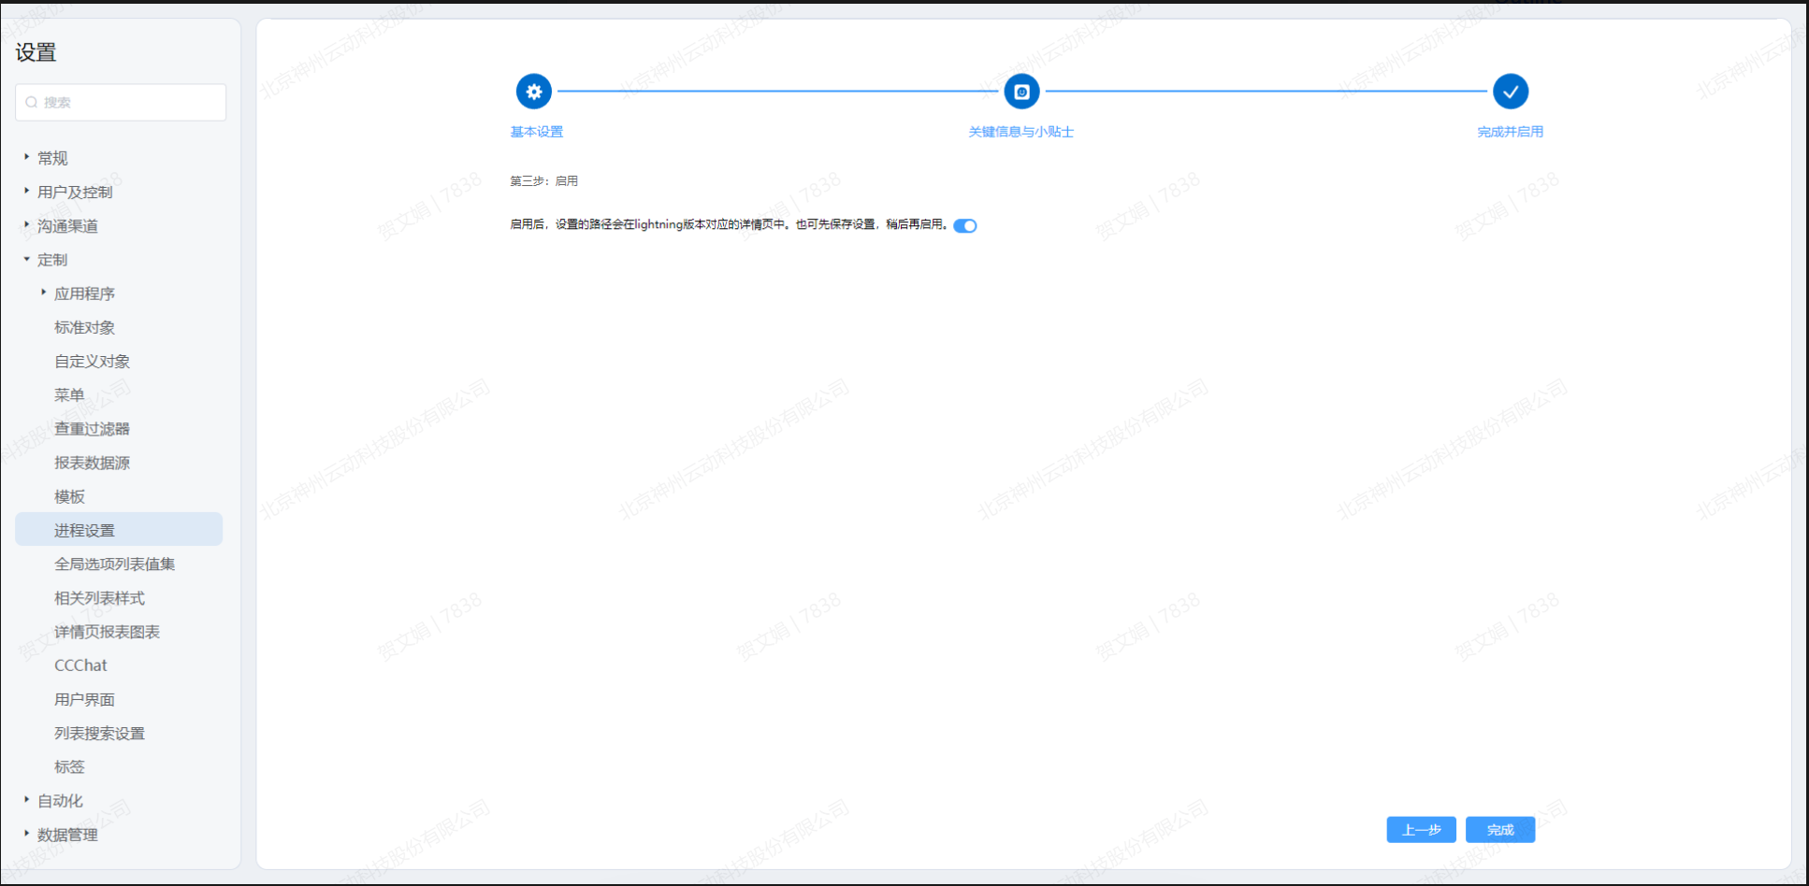Expand the 沟通渠道 section
The width and height of the screenshot is (1809, 886).
[27, 224]
